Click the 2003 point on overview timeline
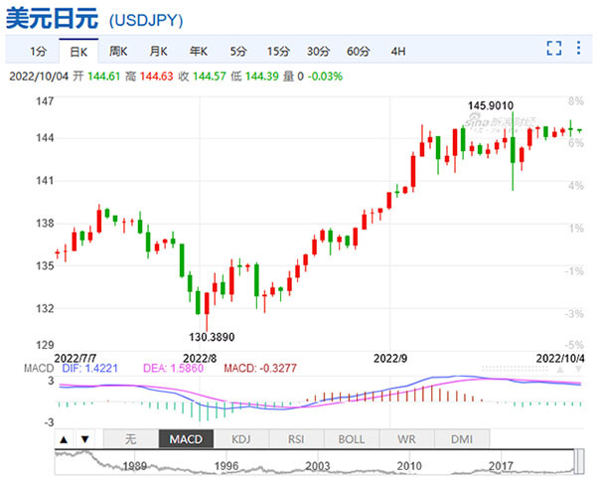Screen dimensions: 596x485 pos(318,465)
